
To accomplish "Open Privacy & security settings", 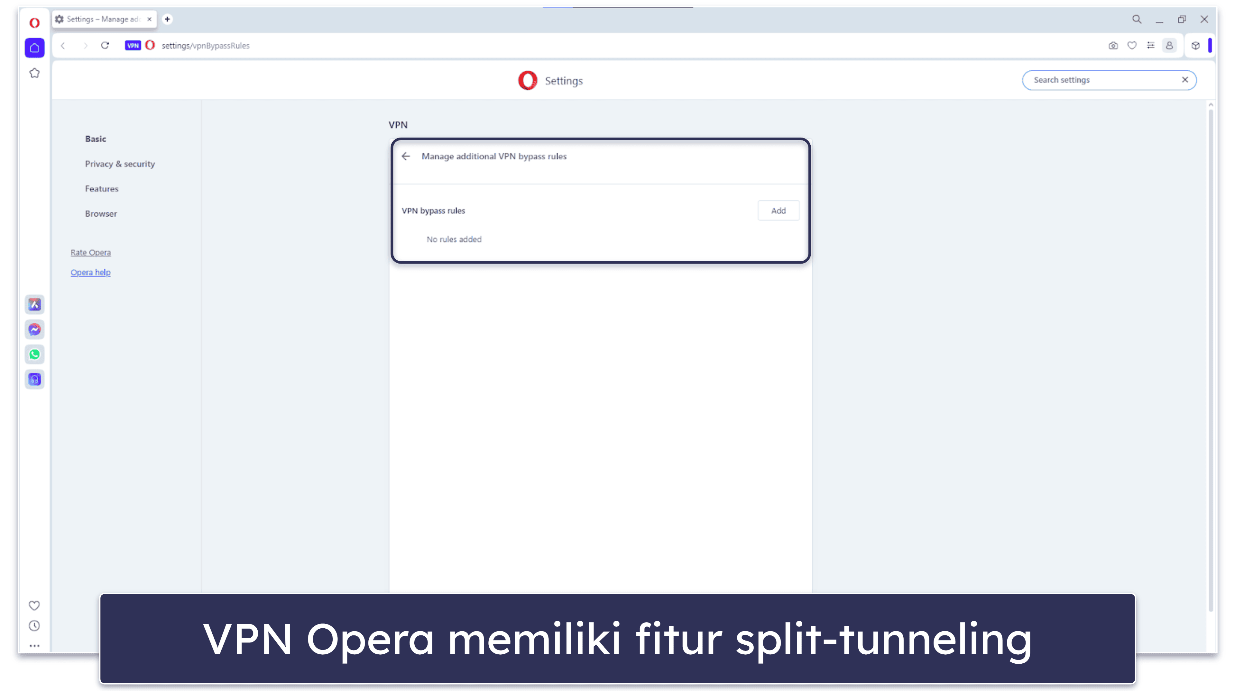I will click(x=120, y=164).
